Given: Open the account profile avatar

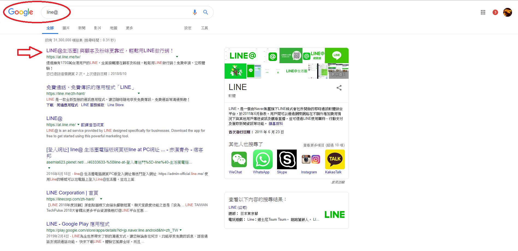Looking at the screenshot, I should 507,12.
